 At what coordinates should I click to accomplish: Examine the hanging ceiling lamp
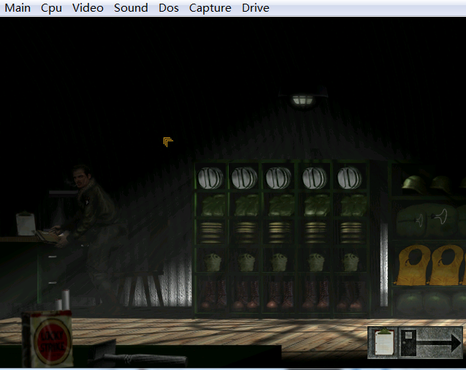pos(303,99)
